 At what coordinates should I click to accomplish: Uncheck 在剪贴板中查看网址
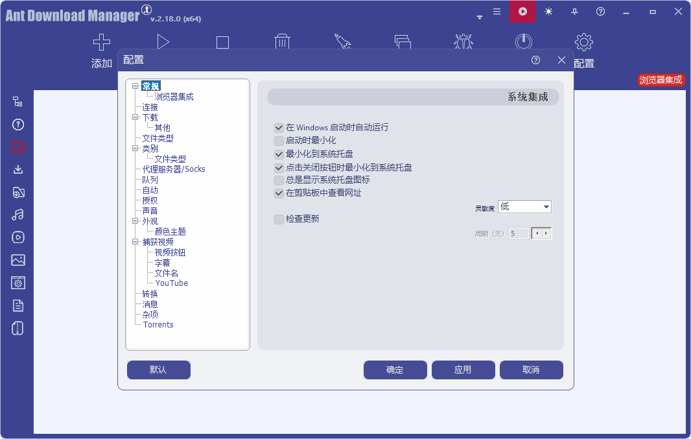[x=279, y=193]
